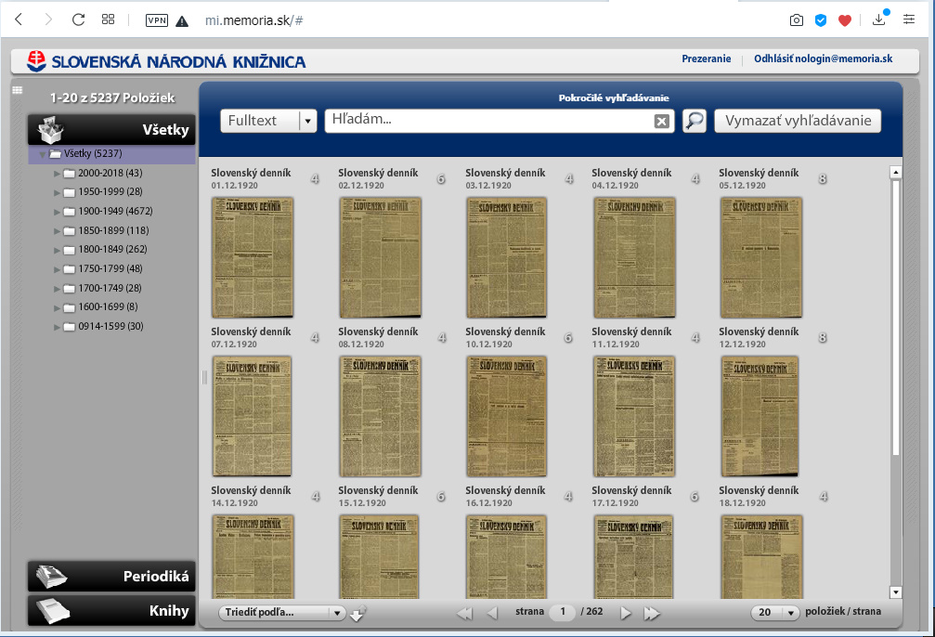Image resolution: width=935 pixels, height=637 pixels.
Task: Go to the previous results page
Action: click(492, 613)
